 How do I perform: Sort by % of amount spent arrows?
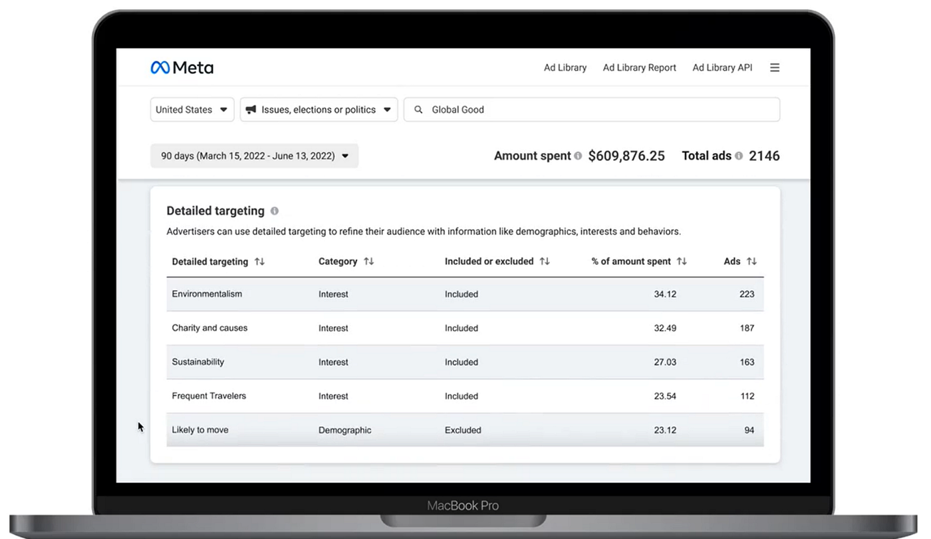tap(682, 262)
